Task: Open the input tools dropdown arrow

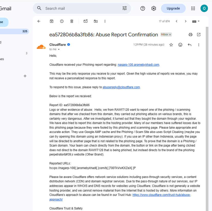Action: click(198, 21)
